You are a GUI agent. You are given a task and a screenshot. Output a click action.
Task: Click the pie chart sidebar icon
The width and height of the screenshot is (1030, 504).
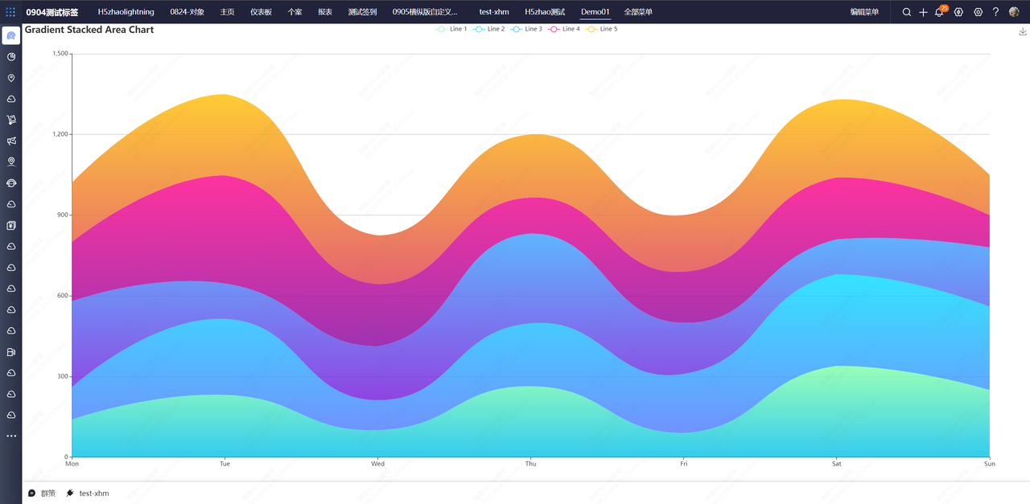coord(11,57)
